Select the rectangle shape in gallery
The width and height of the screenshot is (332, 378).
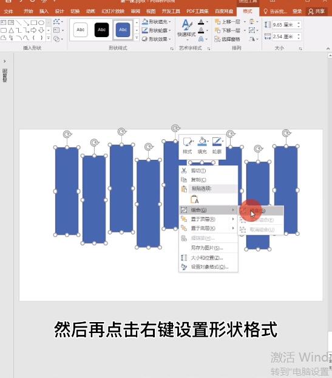pyautogui.click(x=34, y=23)
